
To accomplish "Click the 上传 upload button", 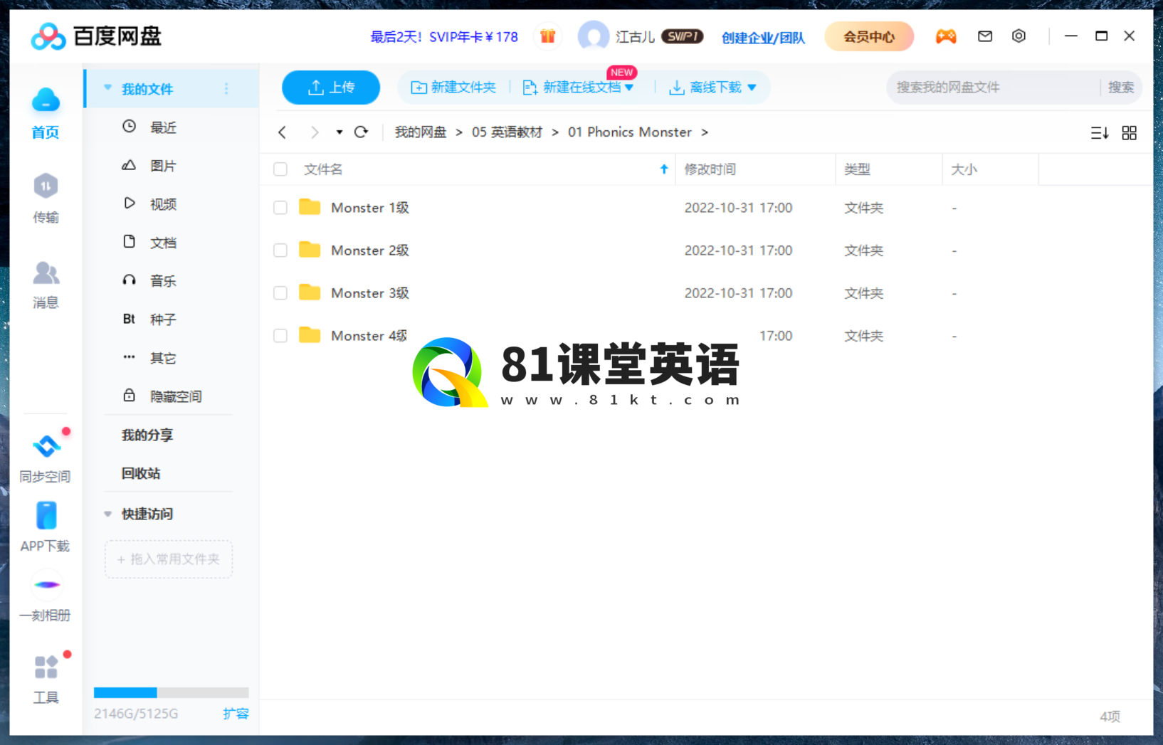I will tap(331, 88).
